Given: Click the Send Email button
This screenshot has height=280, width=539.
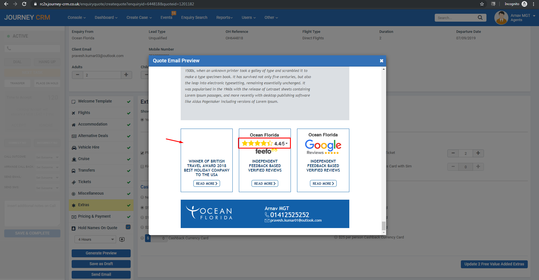Looking at the screenshot, I should pyautogui.click(x=101, y=274).
